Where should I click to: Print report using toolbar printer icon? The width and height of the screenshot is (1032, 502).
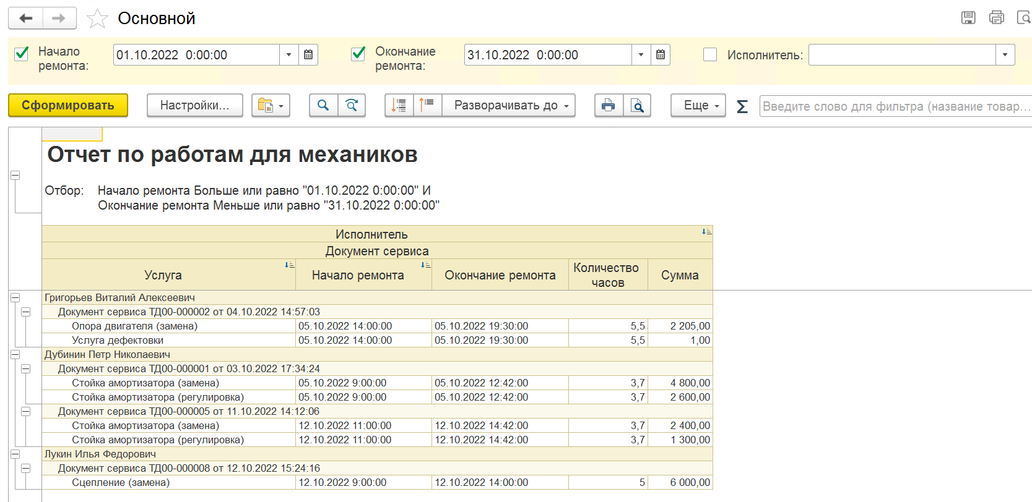(x=609, y=105)
